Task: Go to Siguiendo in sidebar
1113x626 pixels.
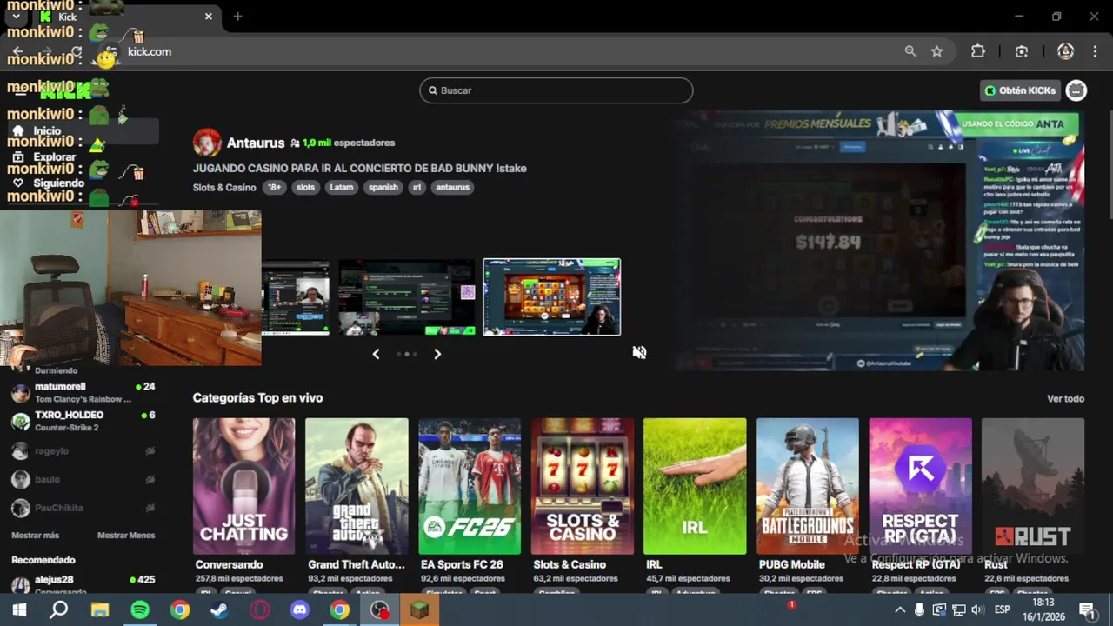Action: click(x=58, y=183)
